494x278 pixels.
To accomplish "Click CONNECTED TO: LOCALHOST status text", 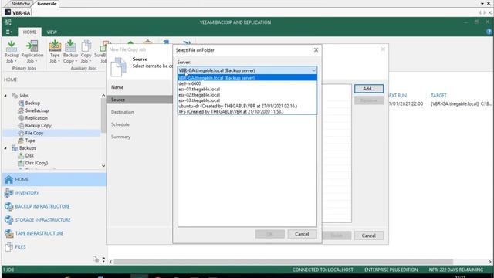I will point(323,270).
